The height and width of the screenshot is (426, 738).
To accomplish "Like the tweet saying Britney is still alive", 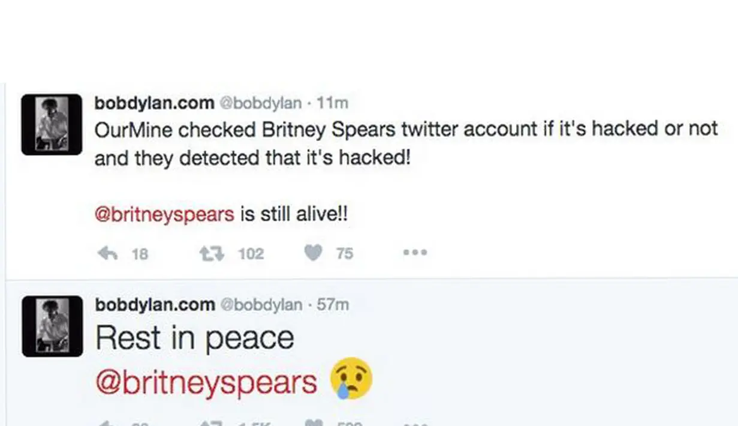I will coord(312,253).
